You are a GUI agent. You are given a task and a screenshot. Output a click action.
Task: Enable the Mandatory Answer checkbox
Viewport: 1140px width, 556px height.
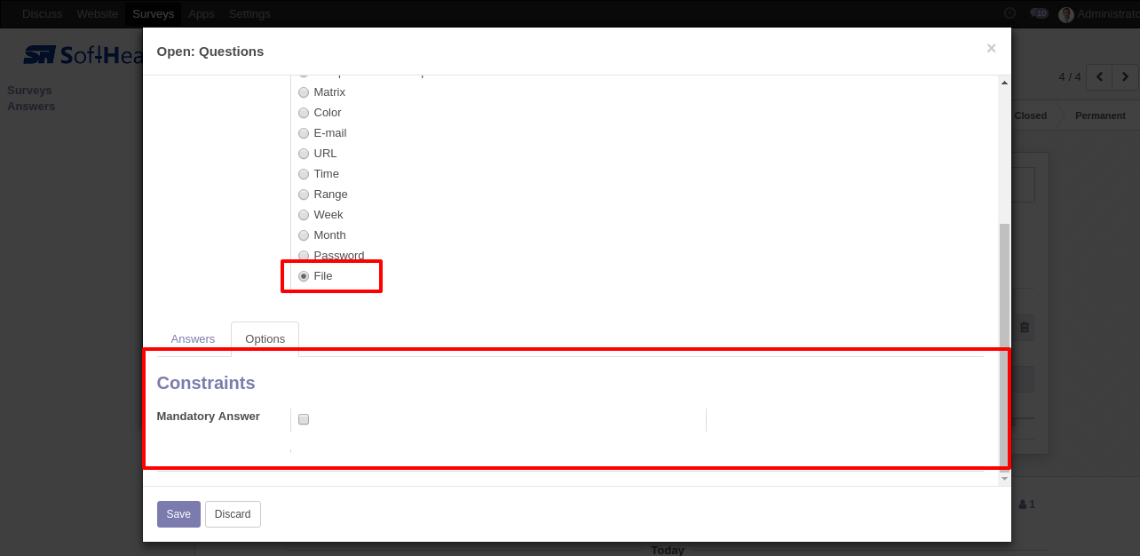304,419
